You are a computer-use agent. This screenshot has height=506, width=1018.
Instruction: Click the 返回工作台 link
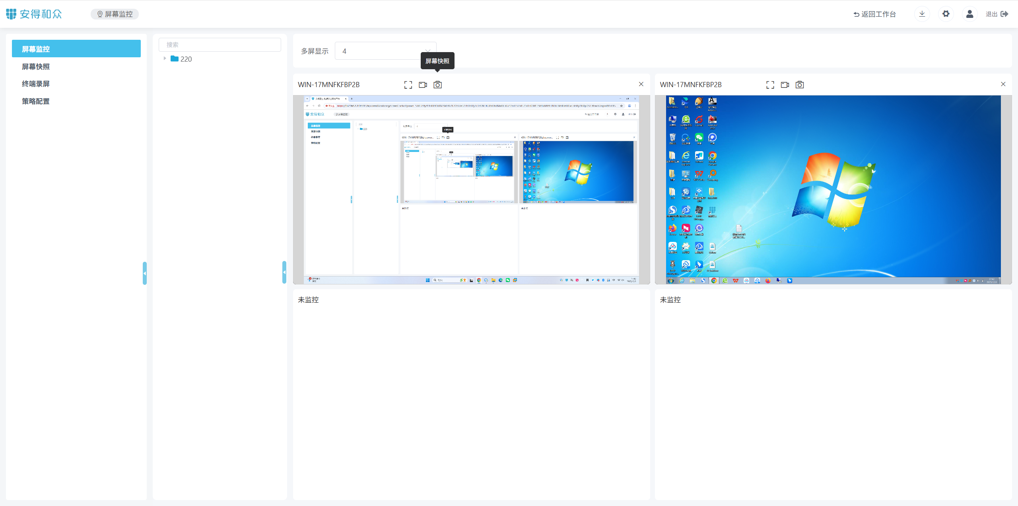point(874,14)
